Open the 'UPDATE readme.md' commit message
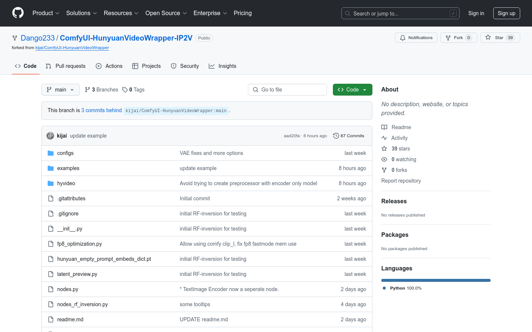The height and width of the screenshot is (332, 532). (204, 319)
